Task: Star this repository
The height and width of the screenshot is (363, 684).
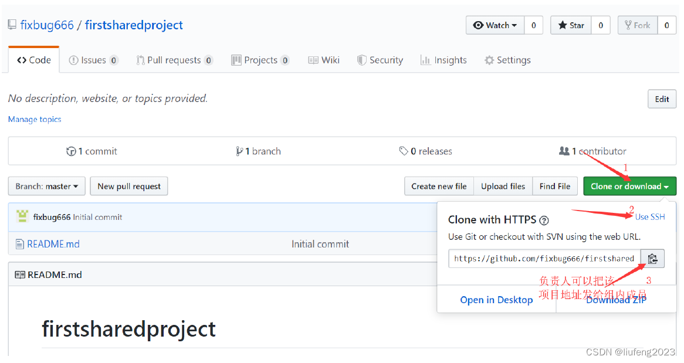Action: tap(571, 25)
